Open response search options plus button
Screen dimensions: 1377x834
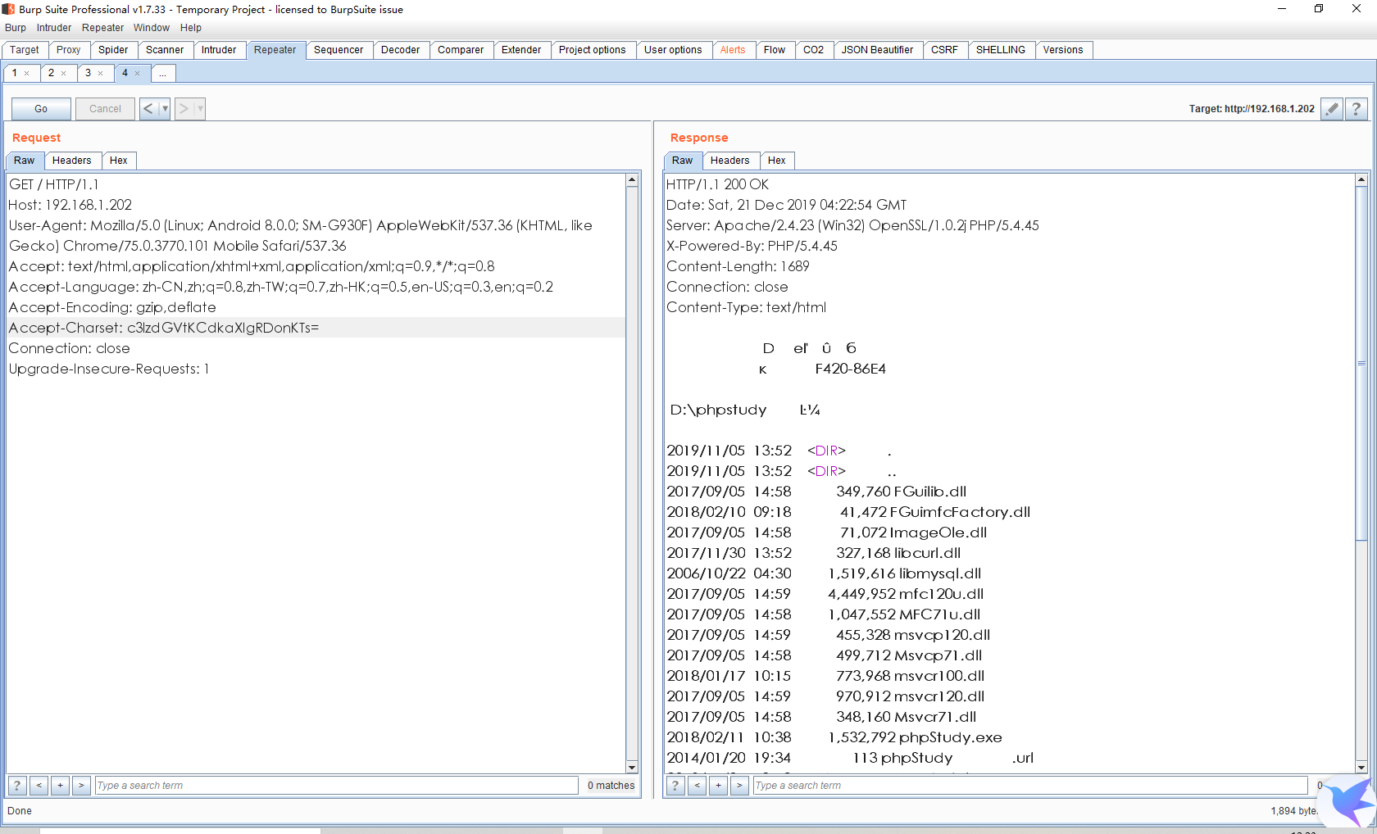point(718,786)
